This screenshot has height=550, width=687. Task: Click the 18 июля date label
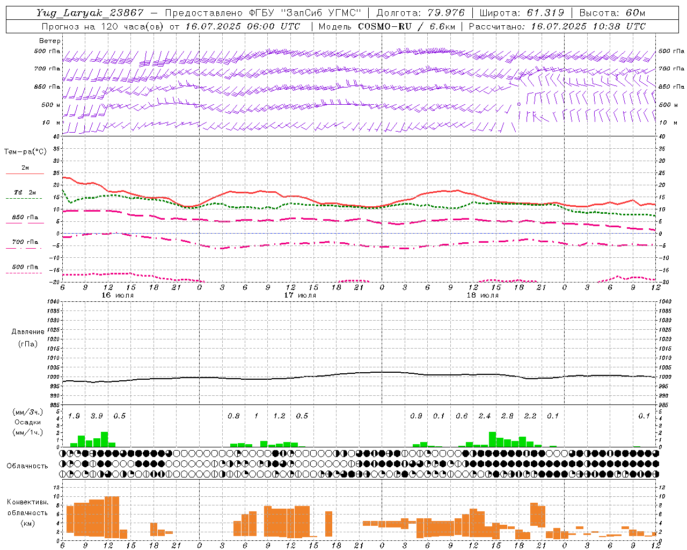click(483, 295)
